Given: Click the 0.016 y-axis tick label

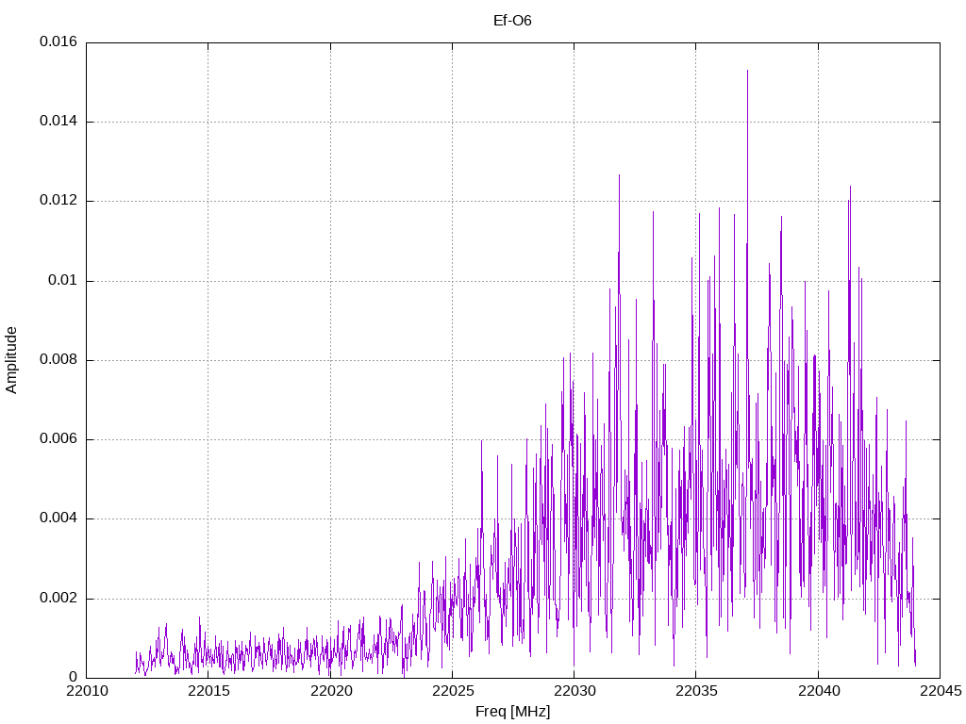Looking at the screenshot, I should click(58, 41).
